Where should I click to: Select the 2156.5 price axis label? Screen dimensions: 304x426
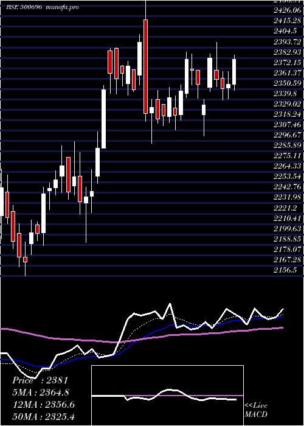(x=285, y=271)
